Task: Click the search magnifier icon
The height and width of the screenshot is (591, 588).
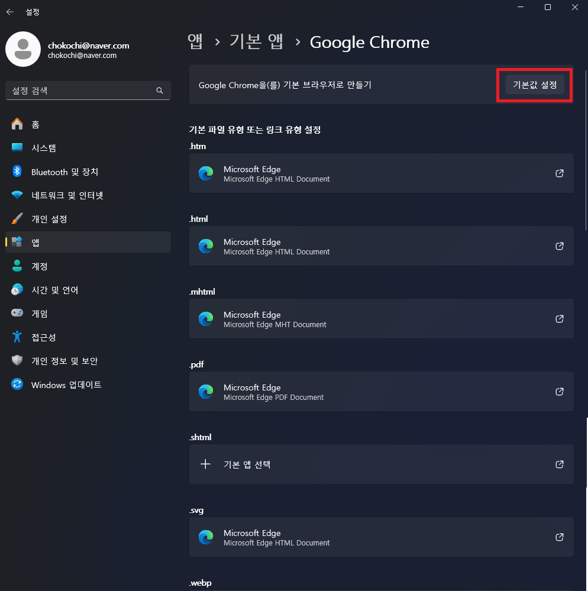Action: point(160,91)
